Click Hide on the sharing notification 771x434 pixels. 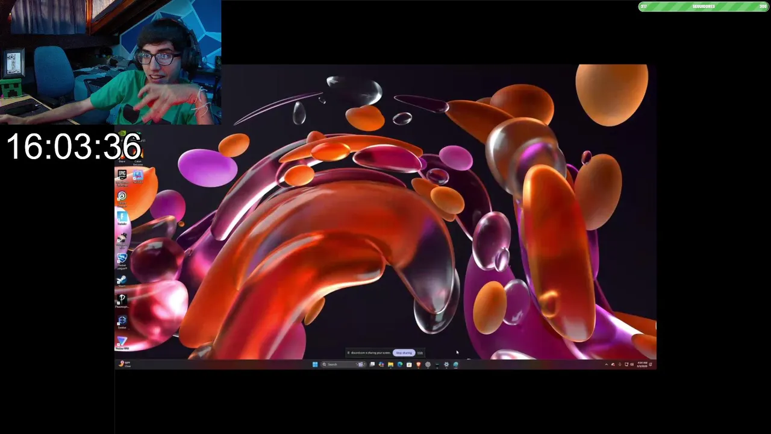420,353
